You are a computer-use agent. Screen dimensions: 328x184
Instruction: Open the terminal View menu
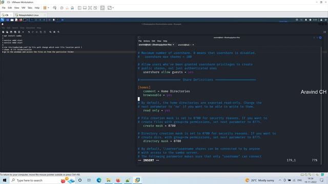[x=159, y=41]
